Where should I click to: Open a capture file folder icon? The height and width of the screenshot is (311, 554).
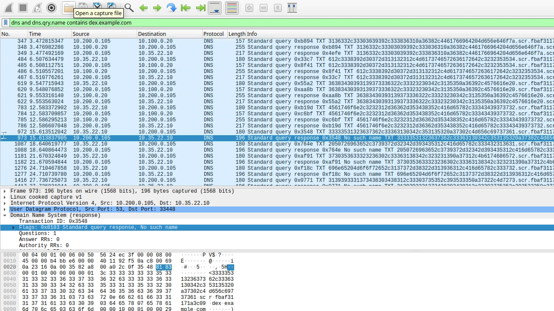point(68,8)
